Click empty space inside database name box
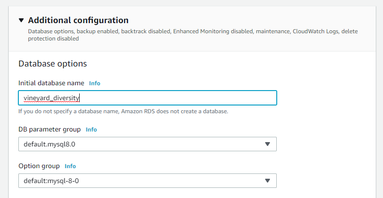383x198 pixels. coord(178,98)
